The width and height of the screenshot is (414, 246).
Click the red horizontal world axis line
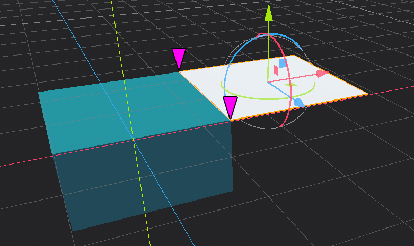[21, 162]
